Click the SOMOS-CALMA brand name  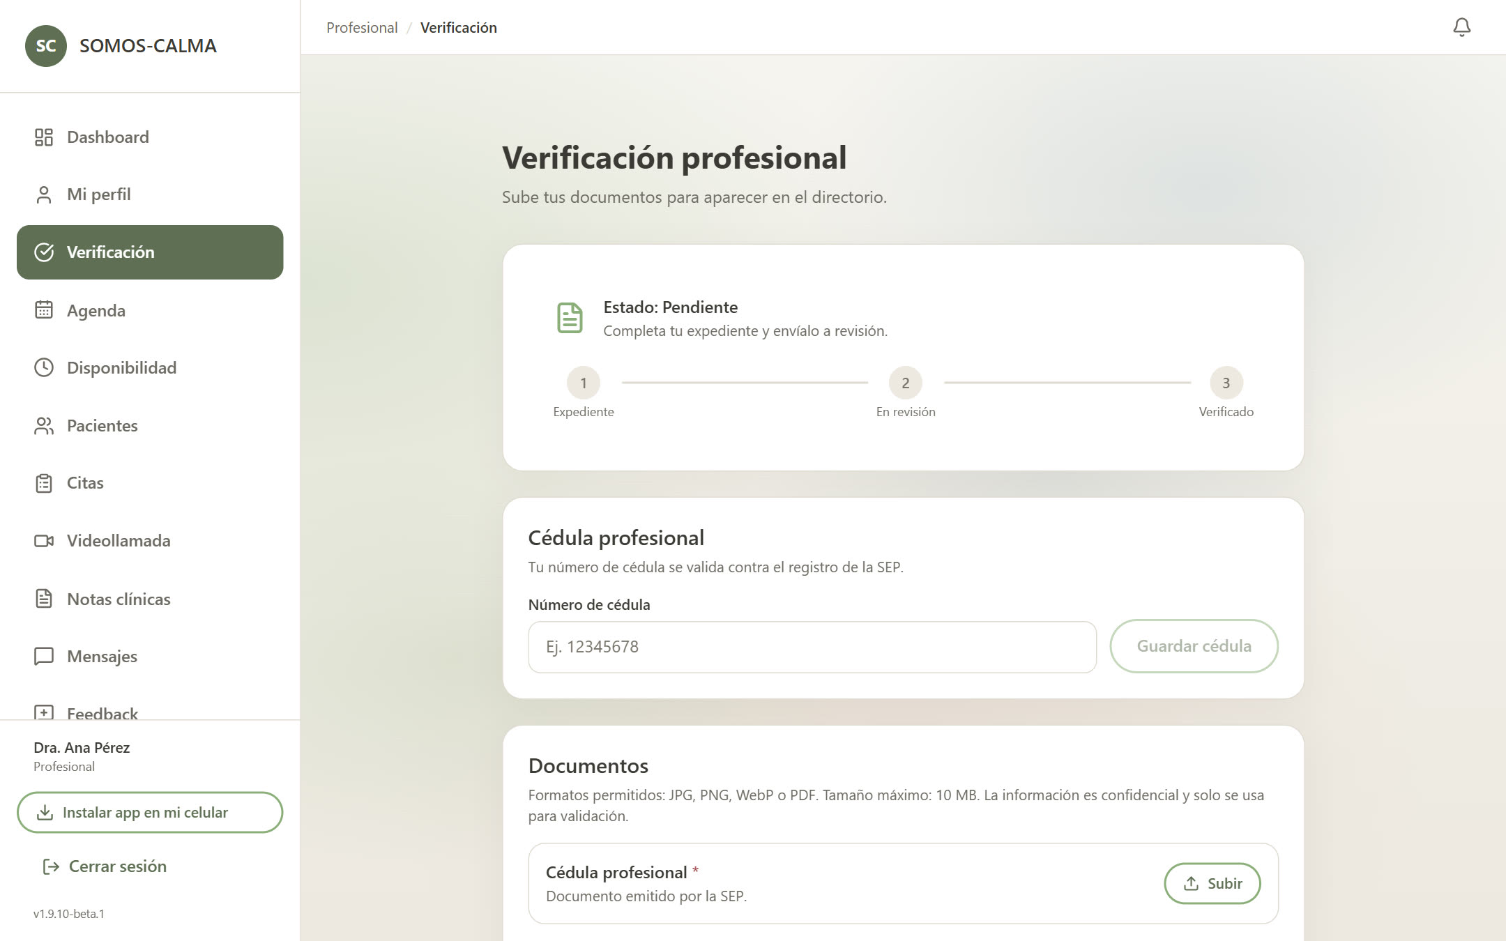click(148, 46)
